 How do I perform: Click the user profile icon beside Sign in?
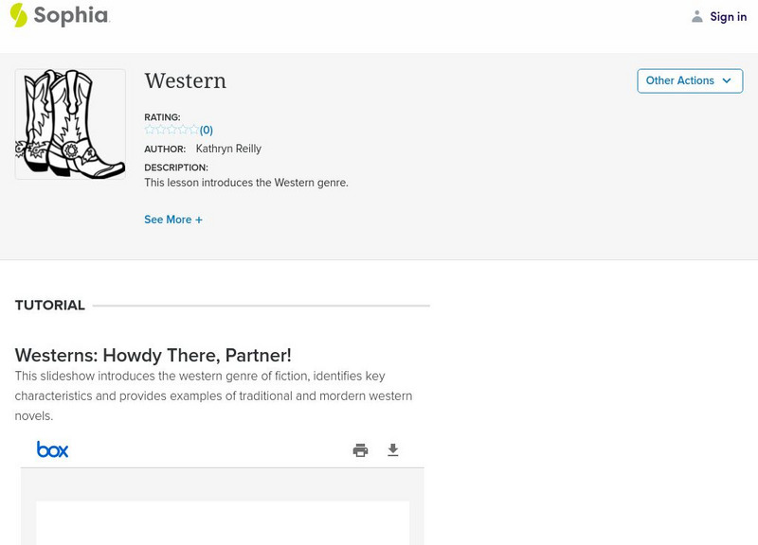tap(697, 16)
